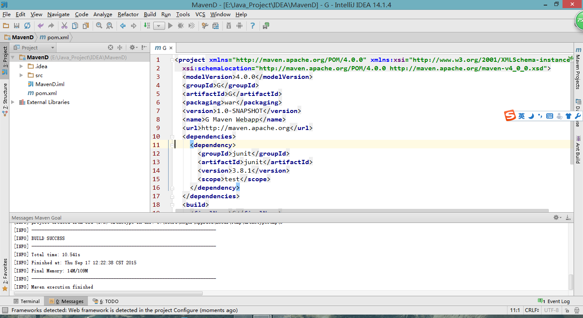
Task: Click the green Run arrow icon
Action: 170,26
